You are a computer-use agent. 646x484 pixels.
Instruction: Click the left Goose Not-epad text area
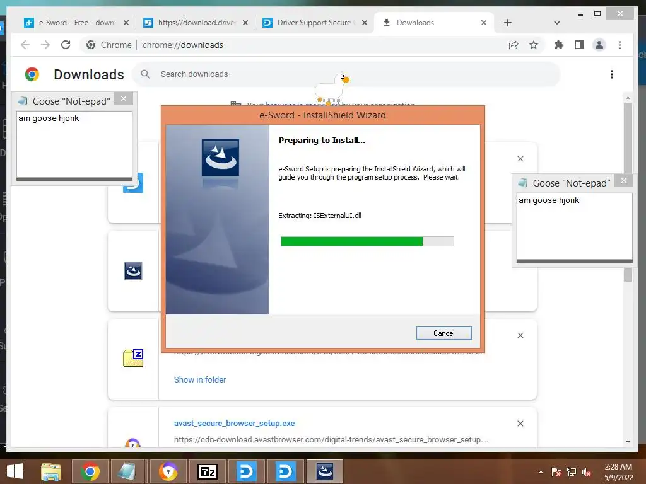pos(74,145)
